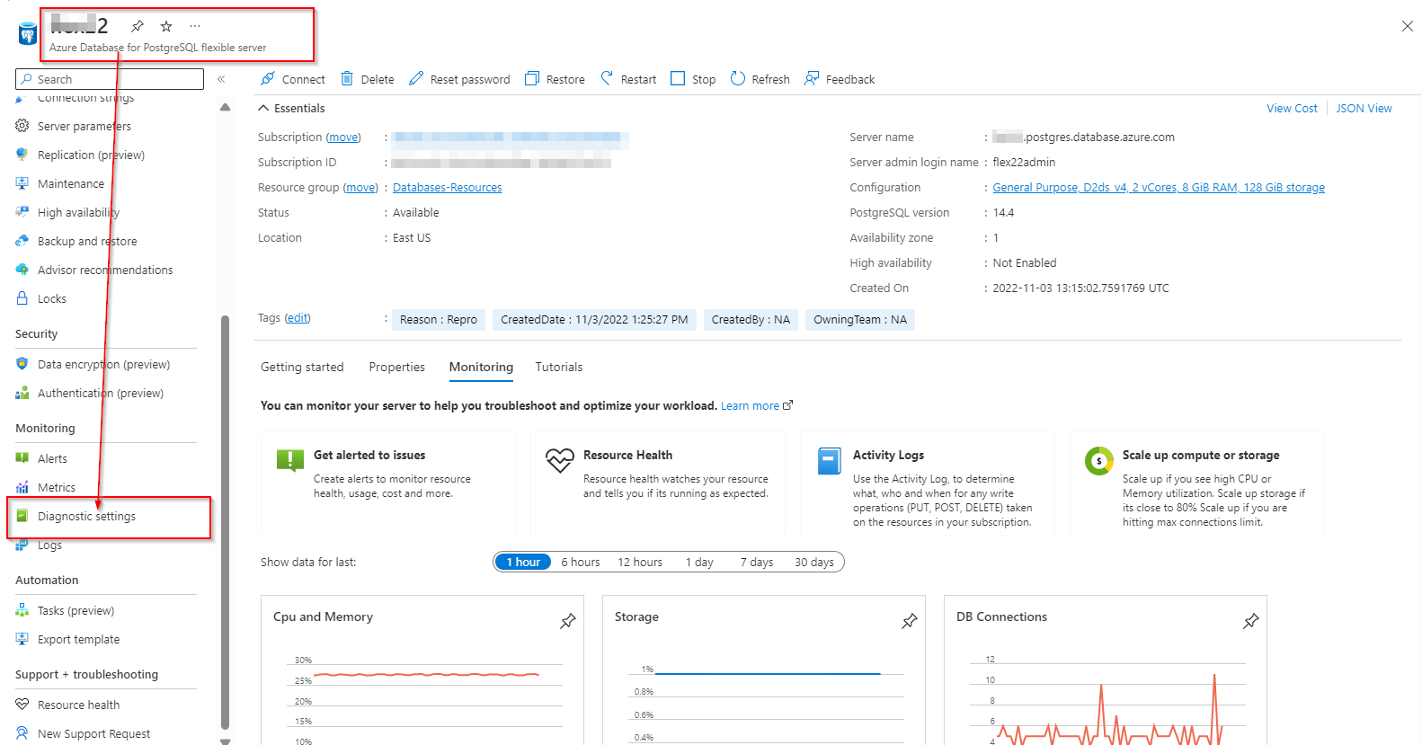Select the 1 hour time range

coord(523,562)
